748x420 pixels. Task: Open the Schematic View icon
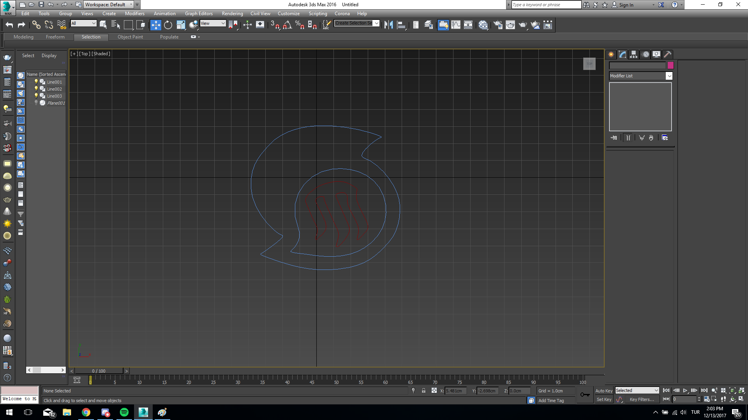pos(468,25)
